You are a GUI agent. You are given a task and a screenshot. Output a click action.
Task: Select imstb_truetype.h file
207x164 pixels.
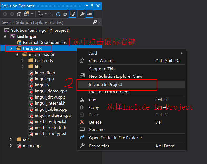pyautogui.click(x=51, y=134)
